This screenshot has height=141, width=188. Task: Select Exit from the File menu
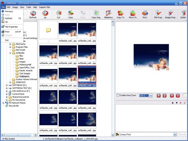pyautogui.click(x=7, y=40)
